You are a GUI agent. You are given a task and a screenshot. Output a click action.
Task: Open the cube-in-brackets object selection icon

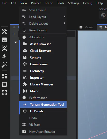4,48
